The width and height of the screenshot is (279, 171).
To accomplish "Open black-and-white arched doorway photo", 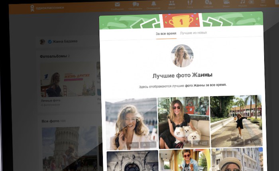I will point(133,161).
